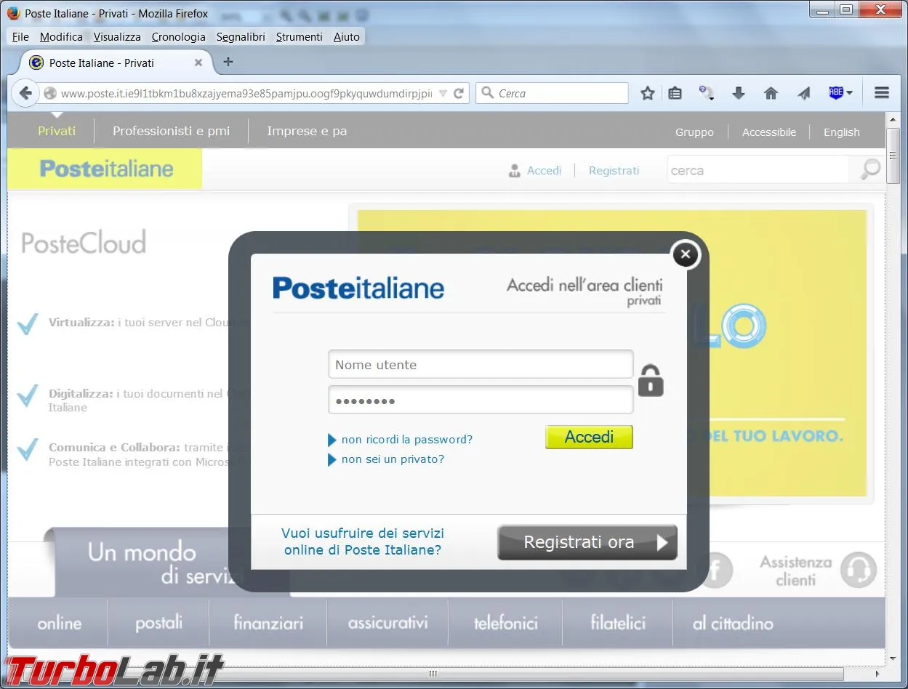Close the login popup with X

(686, 254)
